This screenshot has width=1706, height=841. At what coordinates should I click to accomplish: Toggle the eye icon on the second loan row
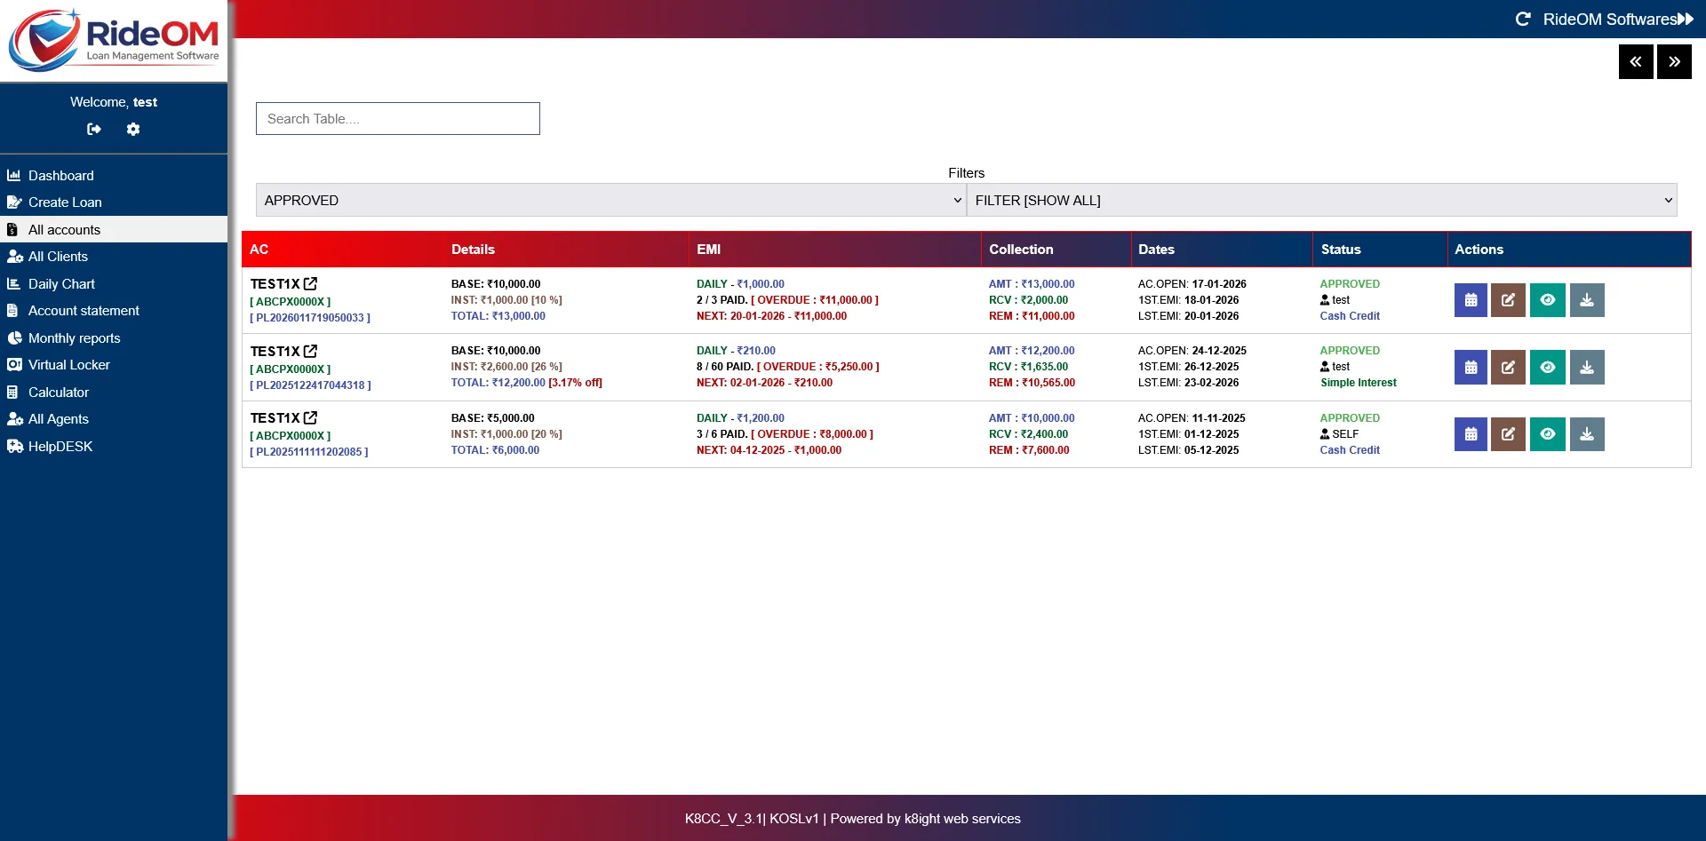point(1548,367)
